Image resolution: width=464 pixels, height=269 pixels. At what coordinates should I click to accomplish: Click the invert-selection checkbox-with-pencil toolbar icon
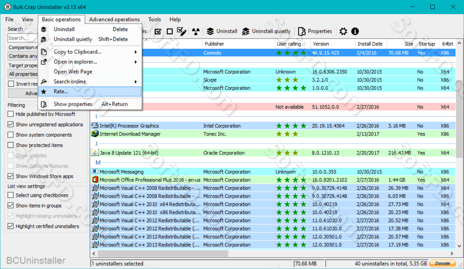click(x=181, y=31)
